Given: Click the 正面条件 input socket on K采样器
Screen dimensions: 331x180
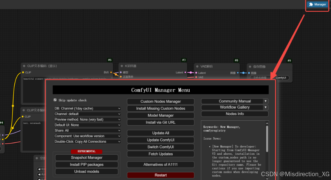Looking at the screenshot, I should (121, 77).
